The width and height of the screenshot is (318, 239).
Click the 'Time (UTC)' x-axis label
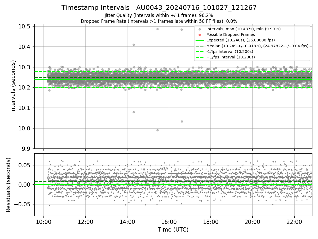click(173, 230)
